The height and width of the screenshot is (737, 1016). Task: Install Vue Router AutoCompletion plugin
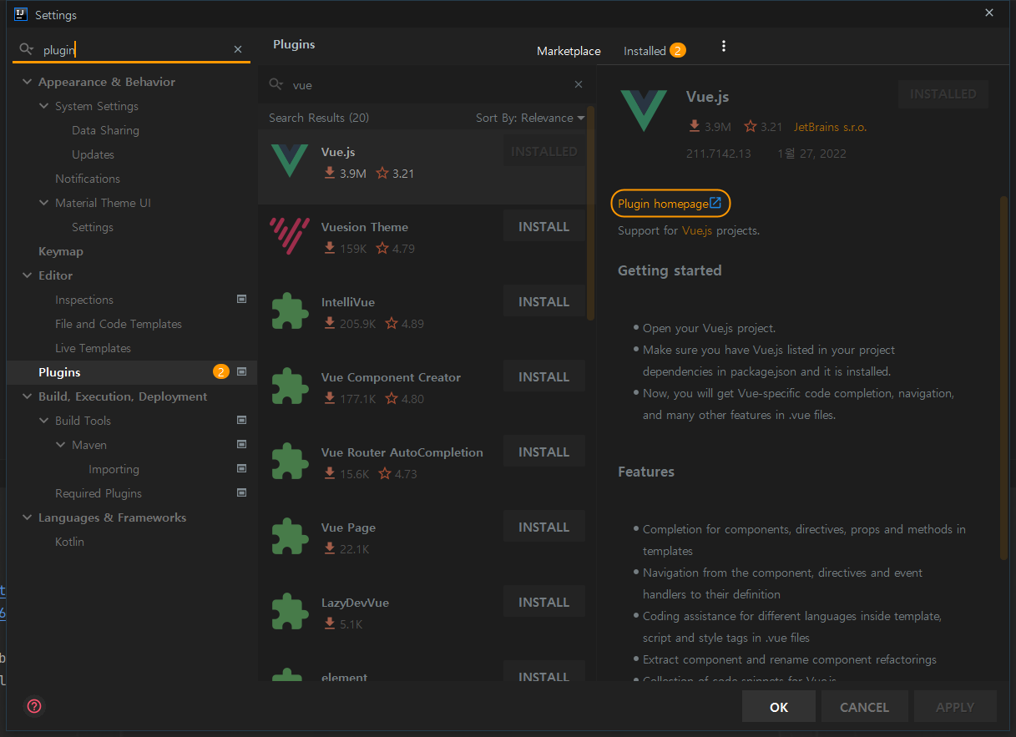[543, 452]
